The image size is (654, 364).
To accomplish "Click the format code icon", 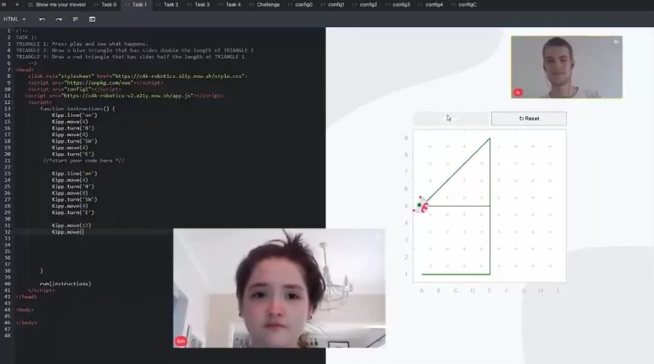I will coord(75,19).
